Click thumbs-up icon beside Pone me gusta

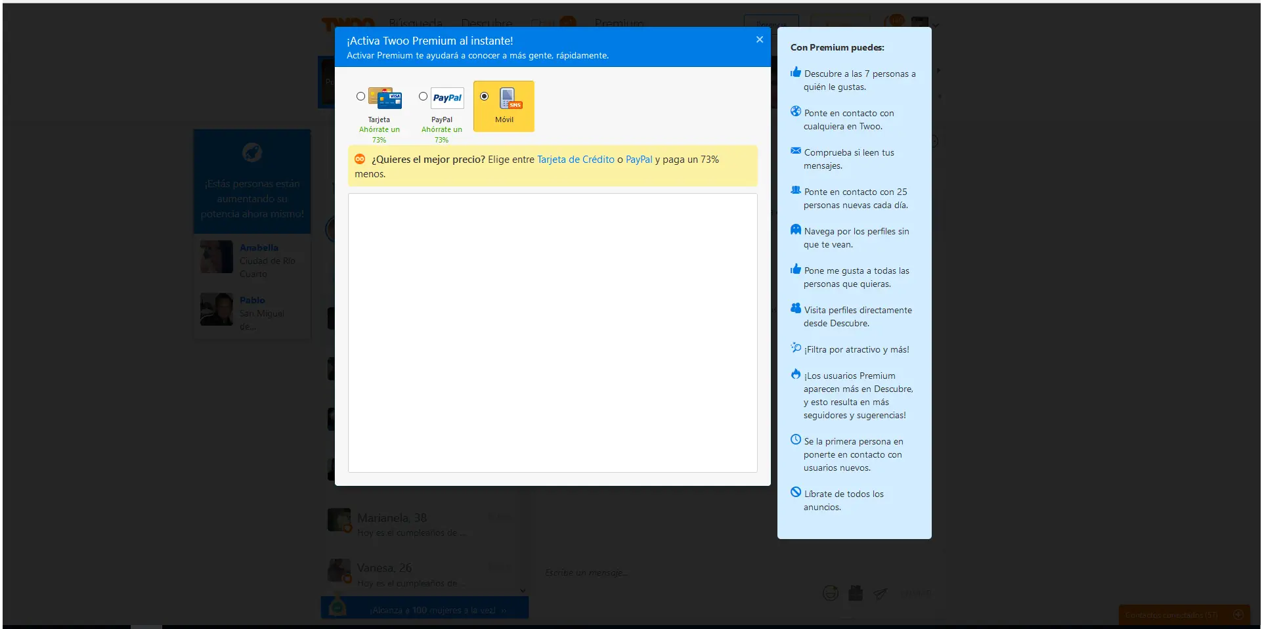796,269
